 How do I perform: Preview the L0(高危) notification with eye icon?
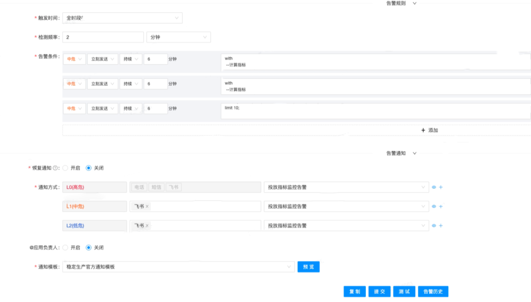pos(434,187)
